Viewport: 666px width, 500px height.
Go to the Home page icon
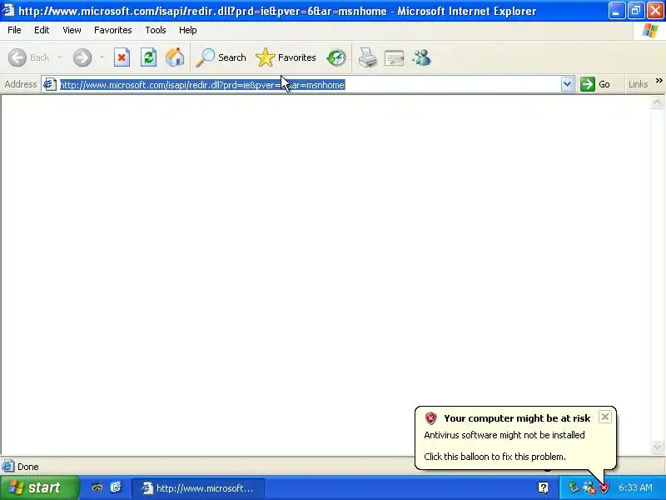tap(175, 57)
